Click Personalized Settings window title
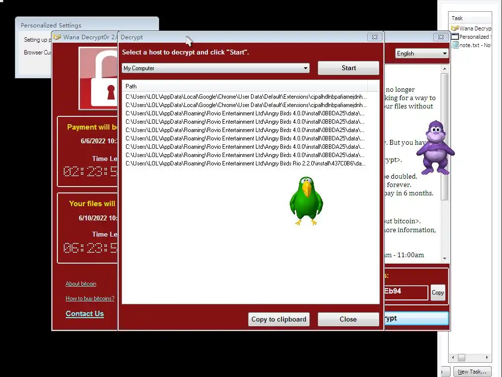Viewport: 502px width, 377px height. (x=51, y=26)
